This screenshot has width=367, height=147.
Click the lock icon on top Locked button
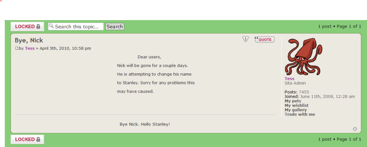(38, 26)
